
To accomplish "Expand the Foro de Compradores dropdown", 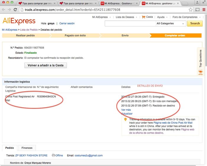I will pos(200,17).
